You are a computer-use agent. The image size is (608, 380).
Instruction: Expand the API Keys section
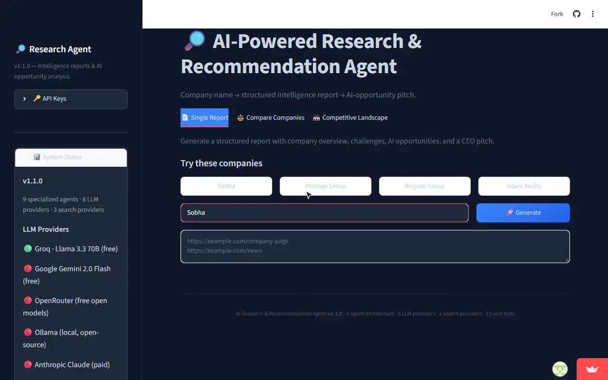tap(71, 99)
